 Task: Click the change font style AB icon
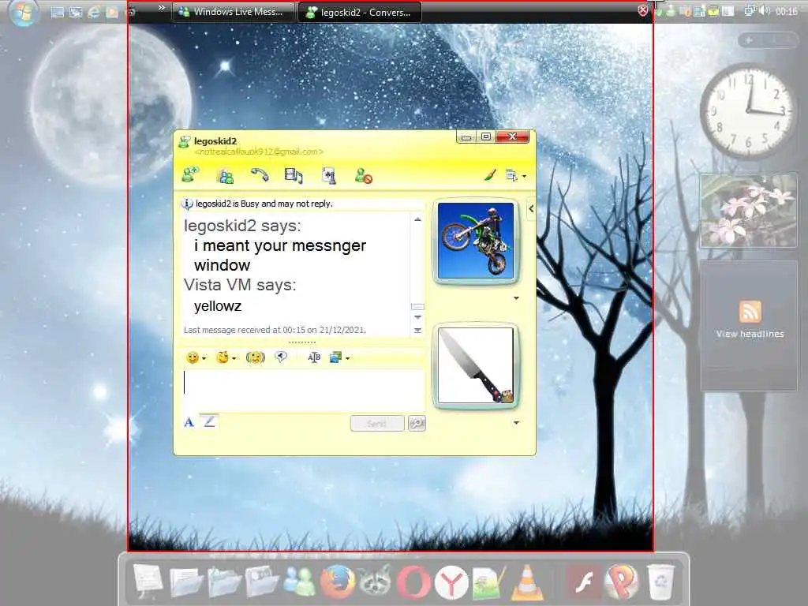click(x=314, y=357)
